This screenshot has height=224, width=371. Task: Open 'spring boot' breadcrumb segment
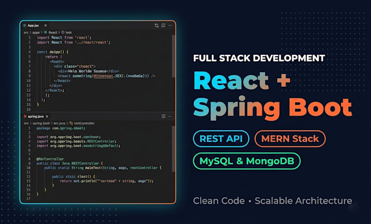coord(41,123)
